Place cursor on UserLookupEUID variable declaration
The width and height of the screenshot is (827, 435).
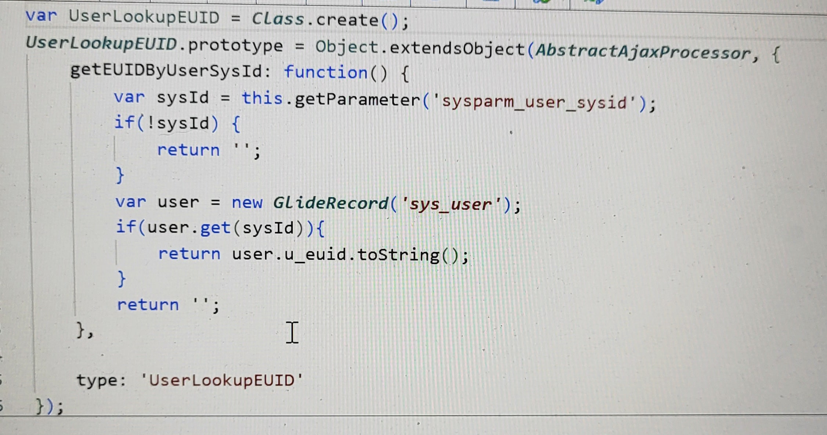[144, 17]
